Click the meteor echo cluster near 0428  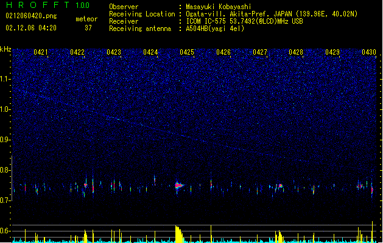[x=280, y=186]
